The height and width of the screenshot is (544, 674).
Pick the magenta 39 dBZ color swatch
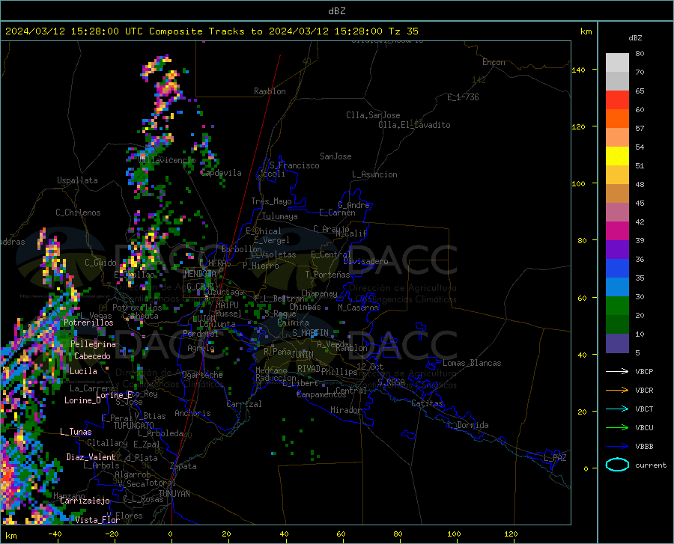(x=617, y=231)
